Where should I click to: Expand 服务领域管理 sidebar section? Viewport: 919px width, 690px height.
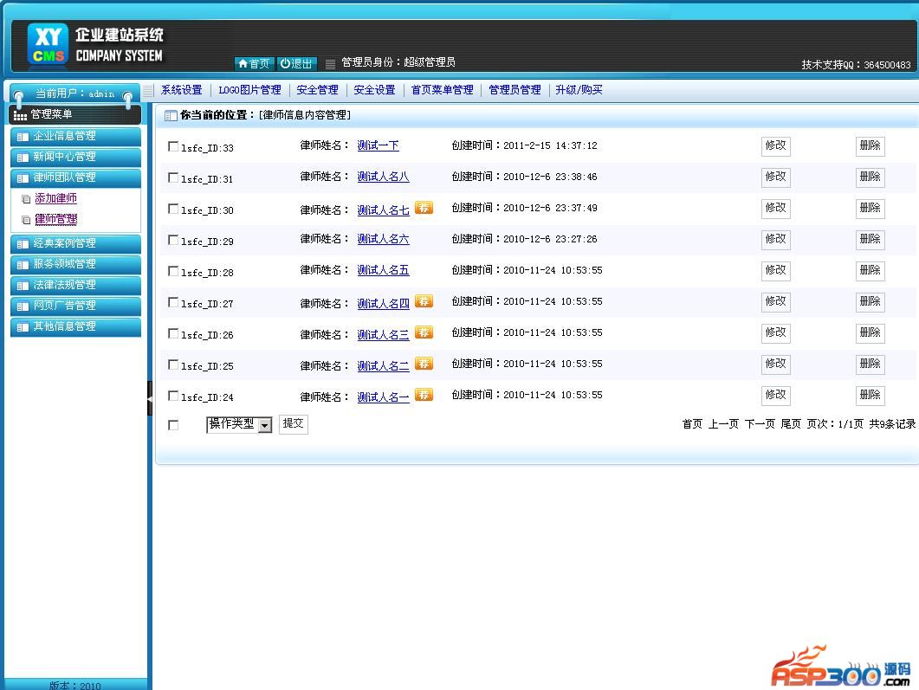click(x=75, y=264)
